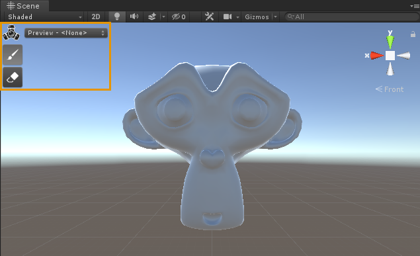Screen dimensions: 420x256
Task: Toggle 2D view mode
Action: pos(96,17)
